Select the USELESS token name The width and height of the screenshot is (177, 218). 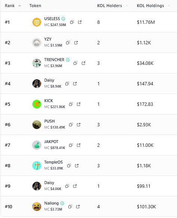(x=52, y=19)
